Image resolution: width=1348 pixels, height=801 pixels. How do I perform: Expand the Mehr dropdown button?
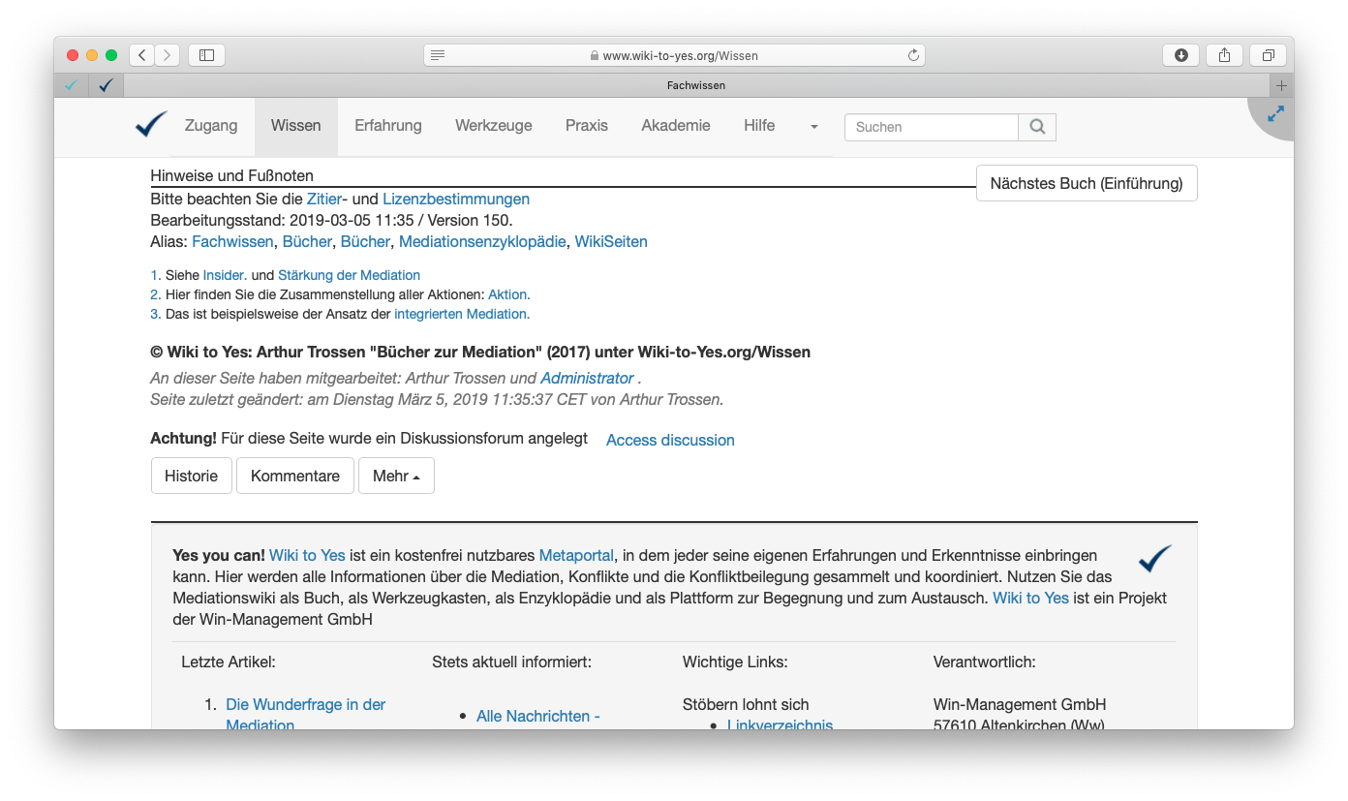pyautogui.click(x=396, y=476)
